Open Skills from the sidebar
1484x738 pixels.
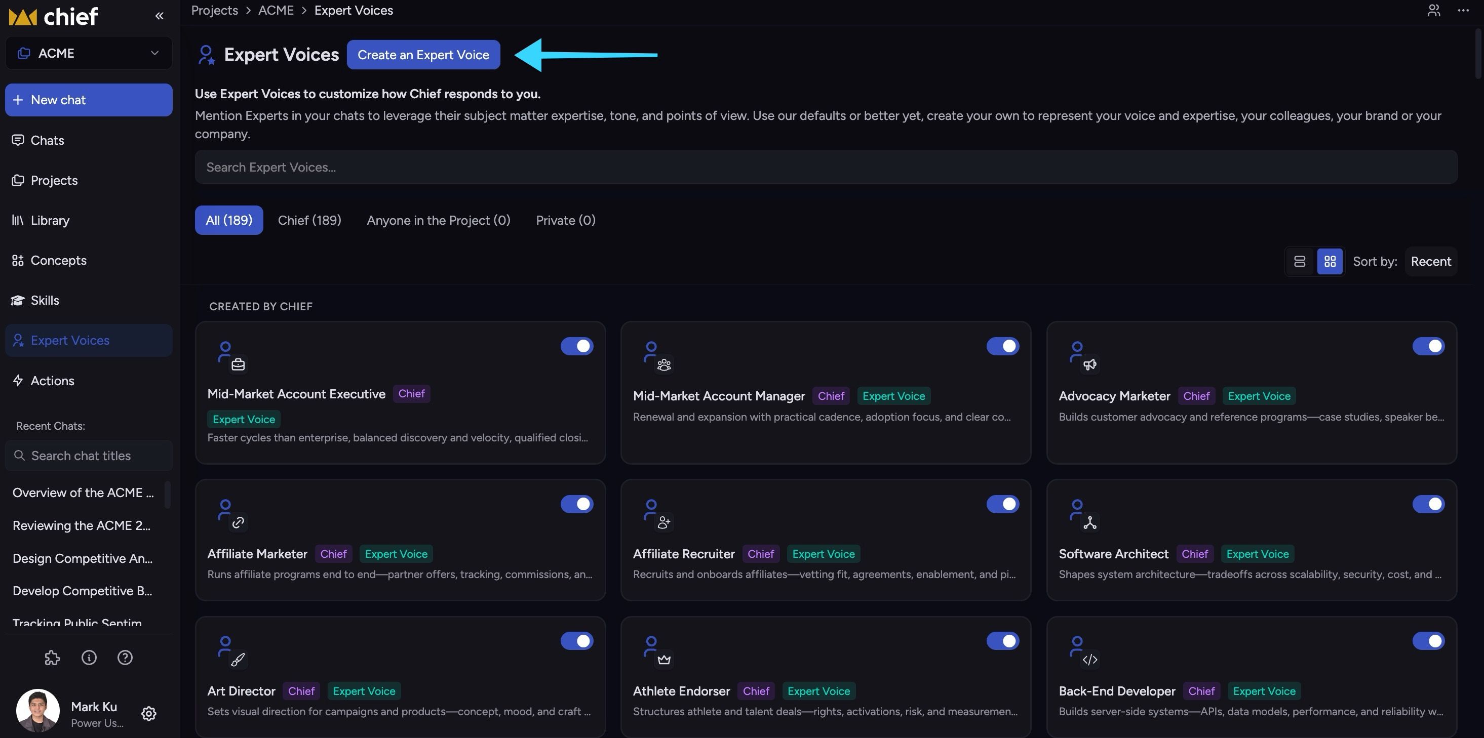pyautogui.click(x=89, y=300)
